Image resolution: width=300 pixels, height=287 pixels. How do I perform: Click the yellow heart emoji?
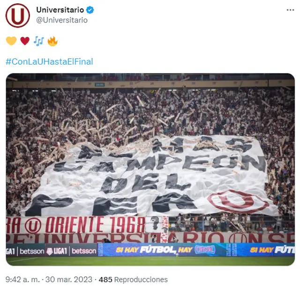point(11,41)
